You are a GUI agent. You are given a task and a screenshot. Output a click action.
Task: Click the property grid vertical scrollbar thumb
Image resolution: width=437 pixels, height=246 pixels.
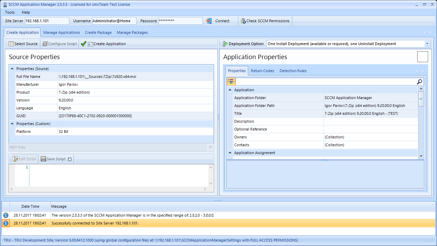(x=421, y=99)
